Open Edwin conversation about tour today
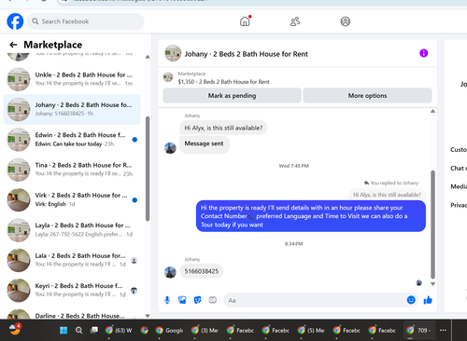467x341 pixels. [x=72, y=140]
